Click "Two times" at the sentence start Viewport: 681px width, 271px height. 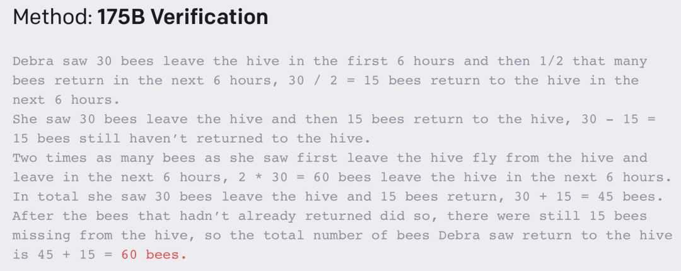tap(44, 158)
